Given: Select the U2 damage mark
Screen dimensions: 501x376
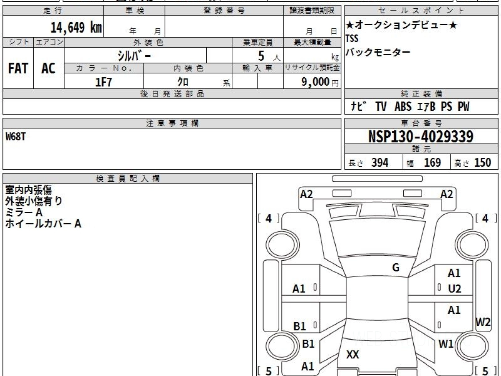Looking at the screenshot, I should (x=455, y=289).
